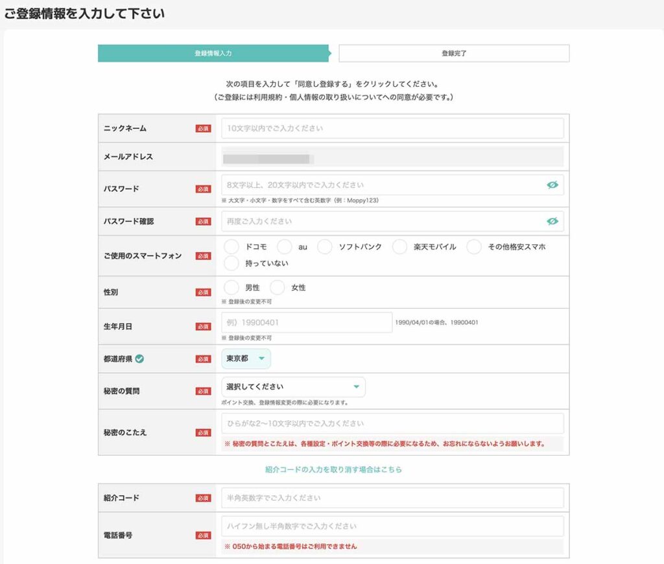664x564 pixels.
Task: Choose ソフトバンク as smartphone carrier
Action: click(325, 247)
